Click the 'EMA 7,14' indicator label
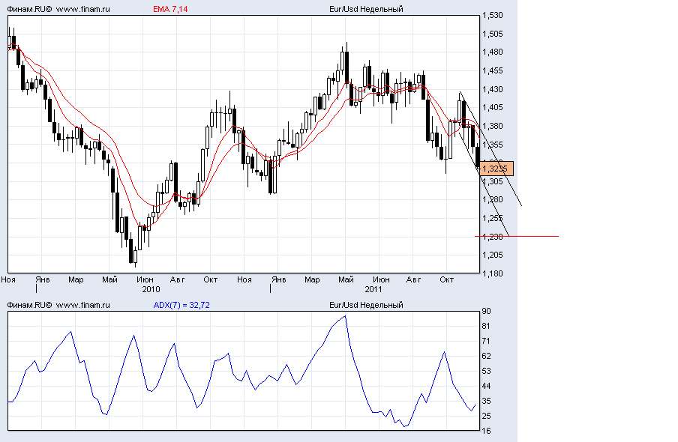The image size is (678, 442). [x=170, y=9]
